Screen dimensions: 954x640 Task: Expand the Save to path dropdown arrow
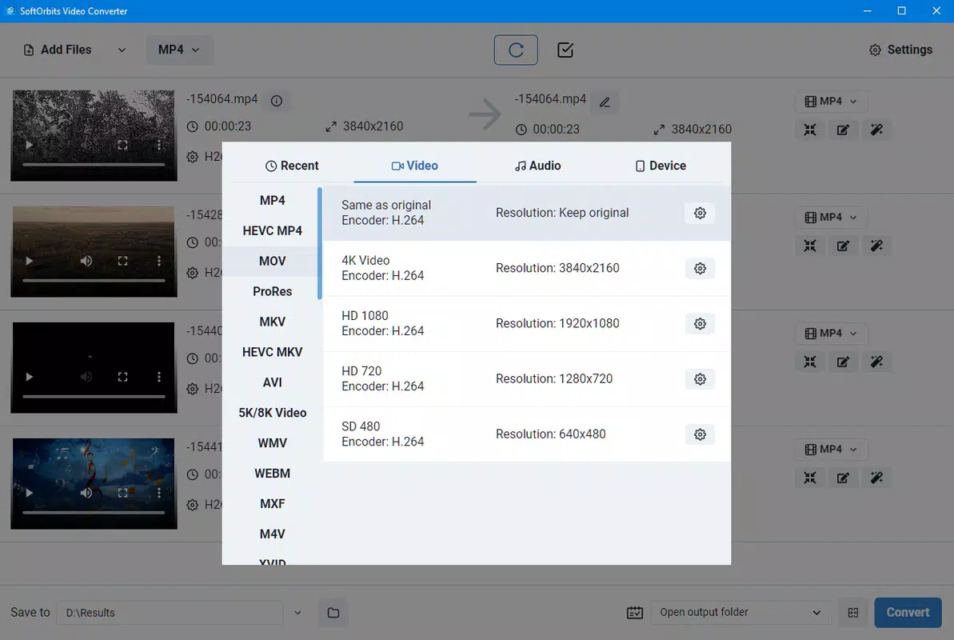pyautogui.click(x=297, y=613)
